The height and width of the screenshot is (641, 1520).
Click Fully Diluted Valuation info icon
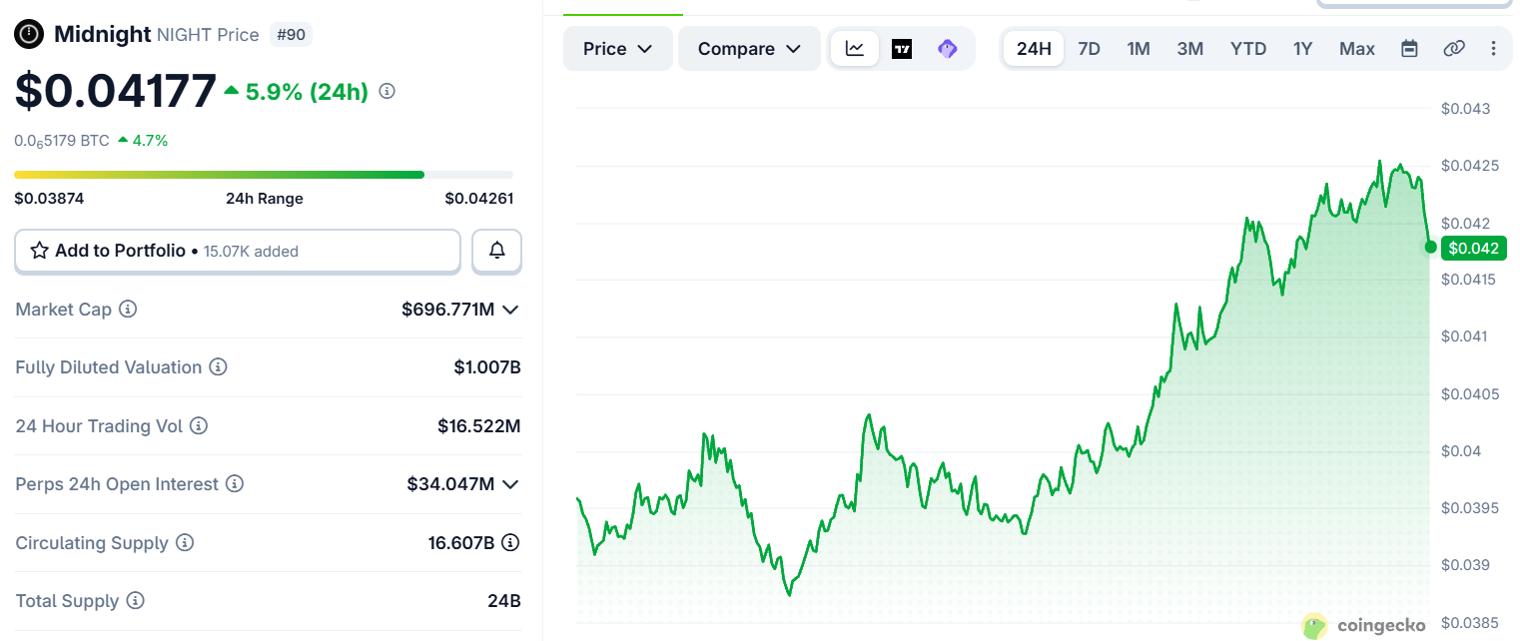(x=218, y=367)
